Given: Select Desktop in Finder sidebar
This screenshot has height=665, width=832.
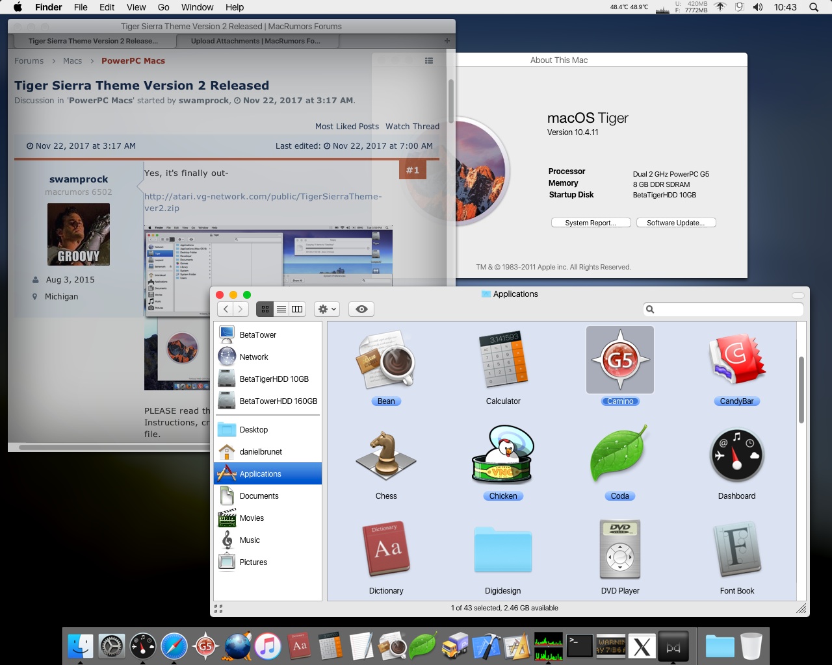Looking at the screenshot, I should [268, 430].
